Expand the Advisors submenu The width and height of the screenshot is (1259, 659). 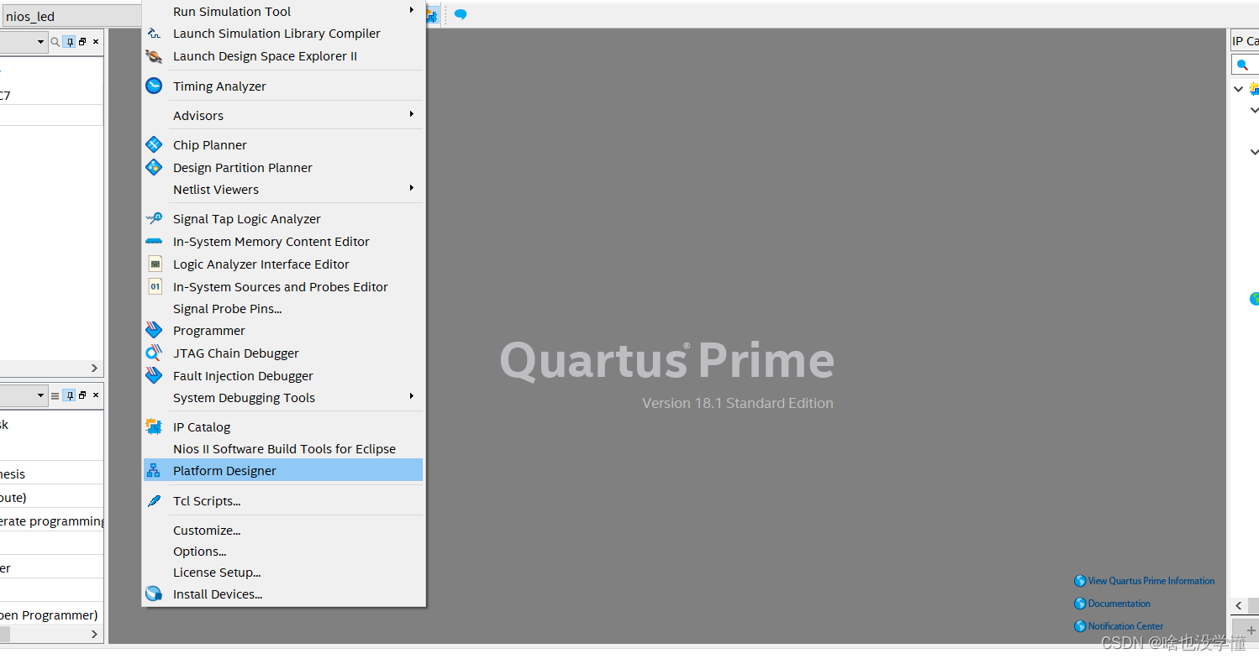pos(412,114)
